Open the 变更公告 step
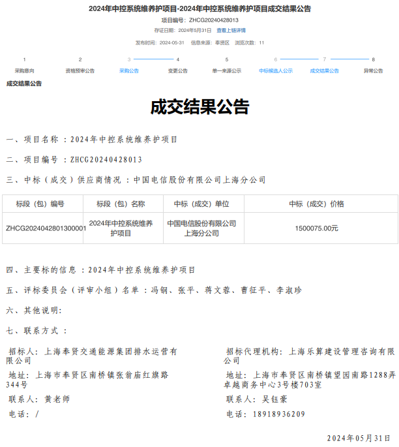Screen dimensions: 399x447 coord(177,70)
